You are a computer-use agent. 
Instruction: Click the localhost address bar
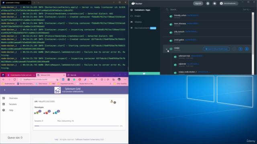click(39, 80)
